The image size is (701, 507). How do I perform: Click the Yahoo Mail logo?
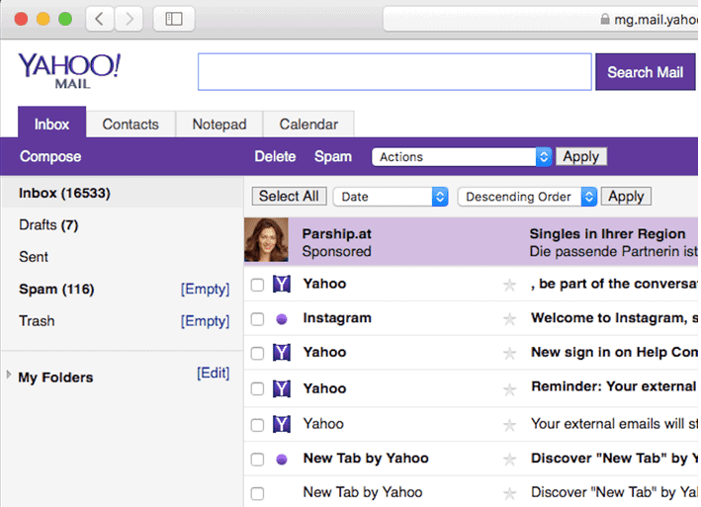click(69, 70)
